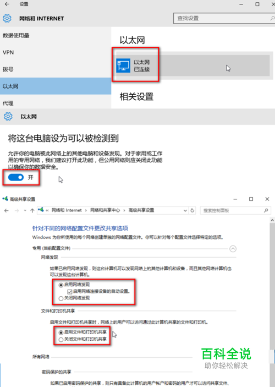The height and width of the screenshot is (387, 275).
Task: Select 以太网 in the sidebar
Action: pos(56,86)
